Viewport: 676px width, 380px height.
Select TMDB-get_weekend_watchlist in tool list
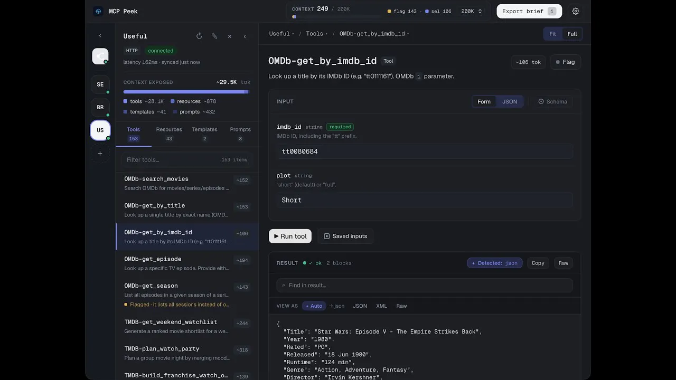click(187, 327)
